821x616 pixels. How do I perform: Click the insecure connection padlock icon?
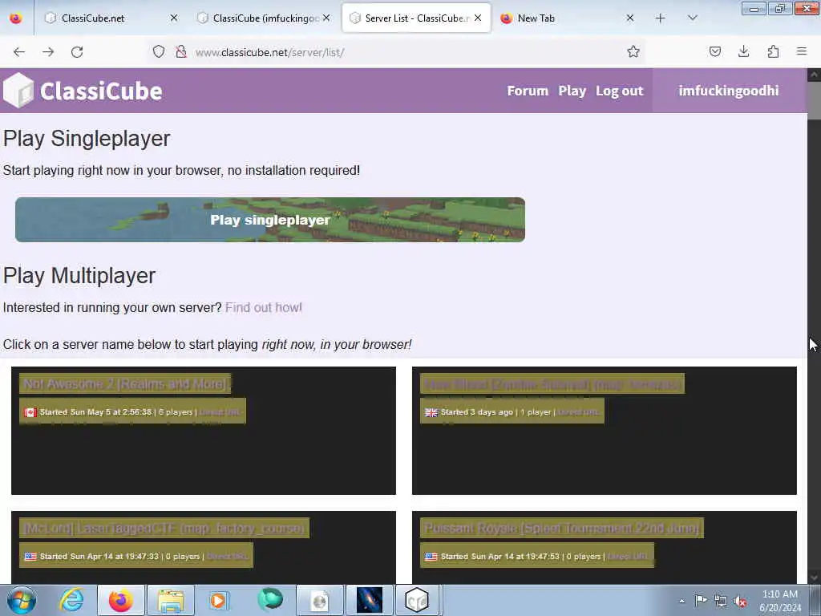coord(181,51)
